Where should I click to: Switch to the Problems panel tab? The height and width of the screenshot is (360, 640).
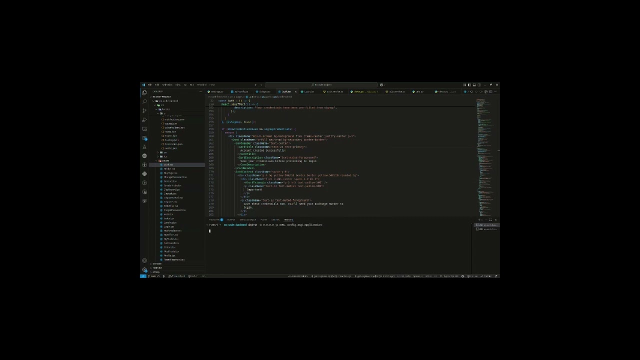click(215, 220)
